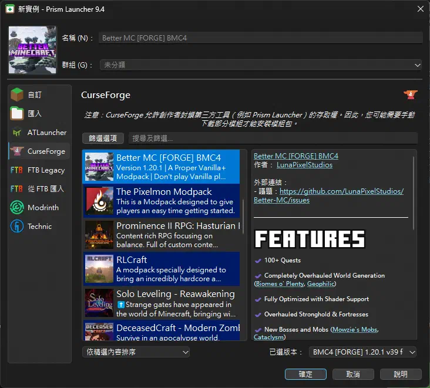Click the RLCraft thumbnail icon
Image resolution: width=430 pixels, height=388 pixels.
[x=99, y=269]
